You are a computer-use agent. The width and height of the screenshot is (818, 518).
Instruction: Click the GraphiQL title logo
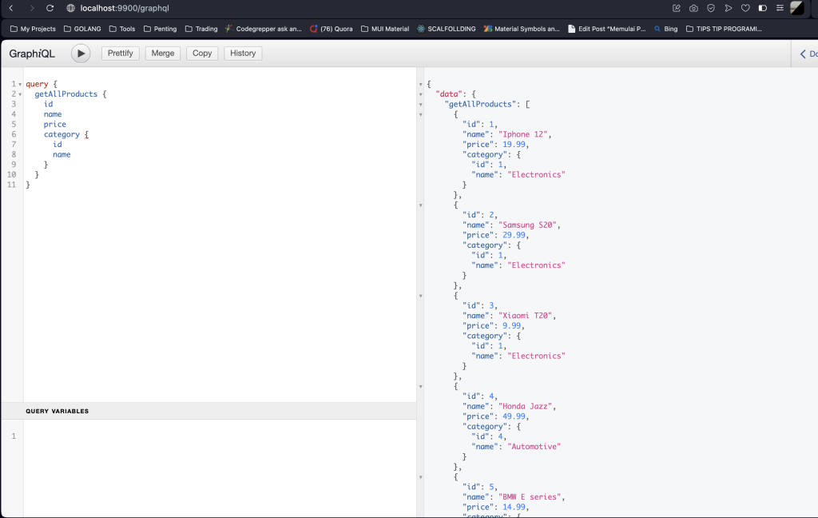(32, 54)
